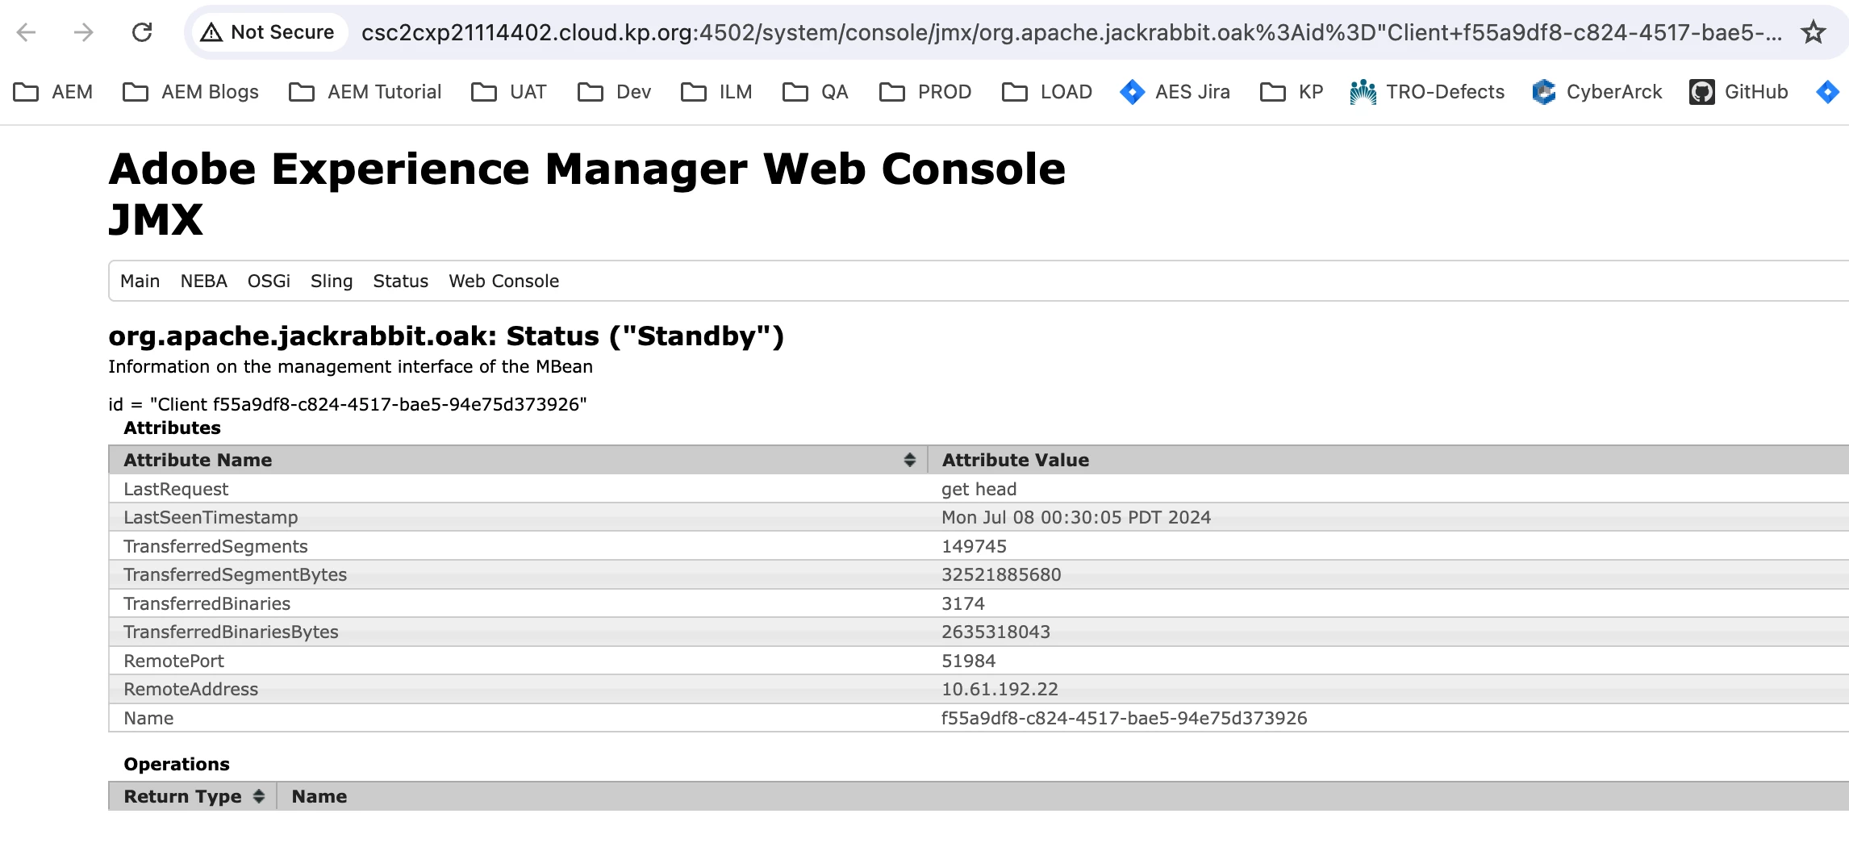Click the value 51984

pos(968,661)
